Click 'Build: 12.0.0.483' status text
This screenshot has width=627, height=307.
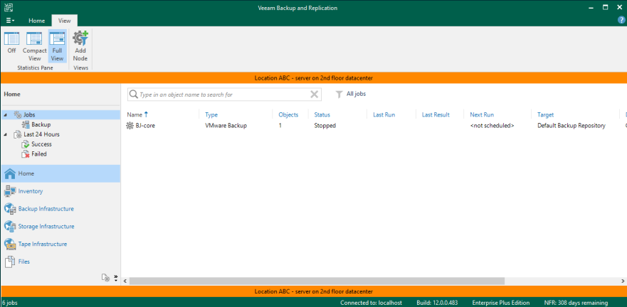[438, 303]
